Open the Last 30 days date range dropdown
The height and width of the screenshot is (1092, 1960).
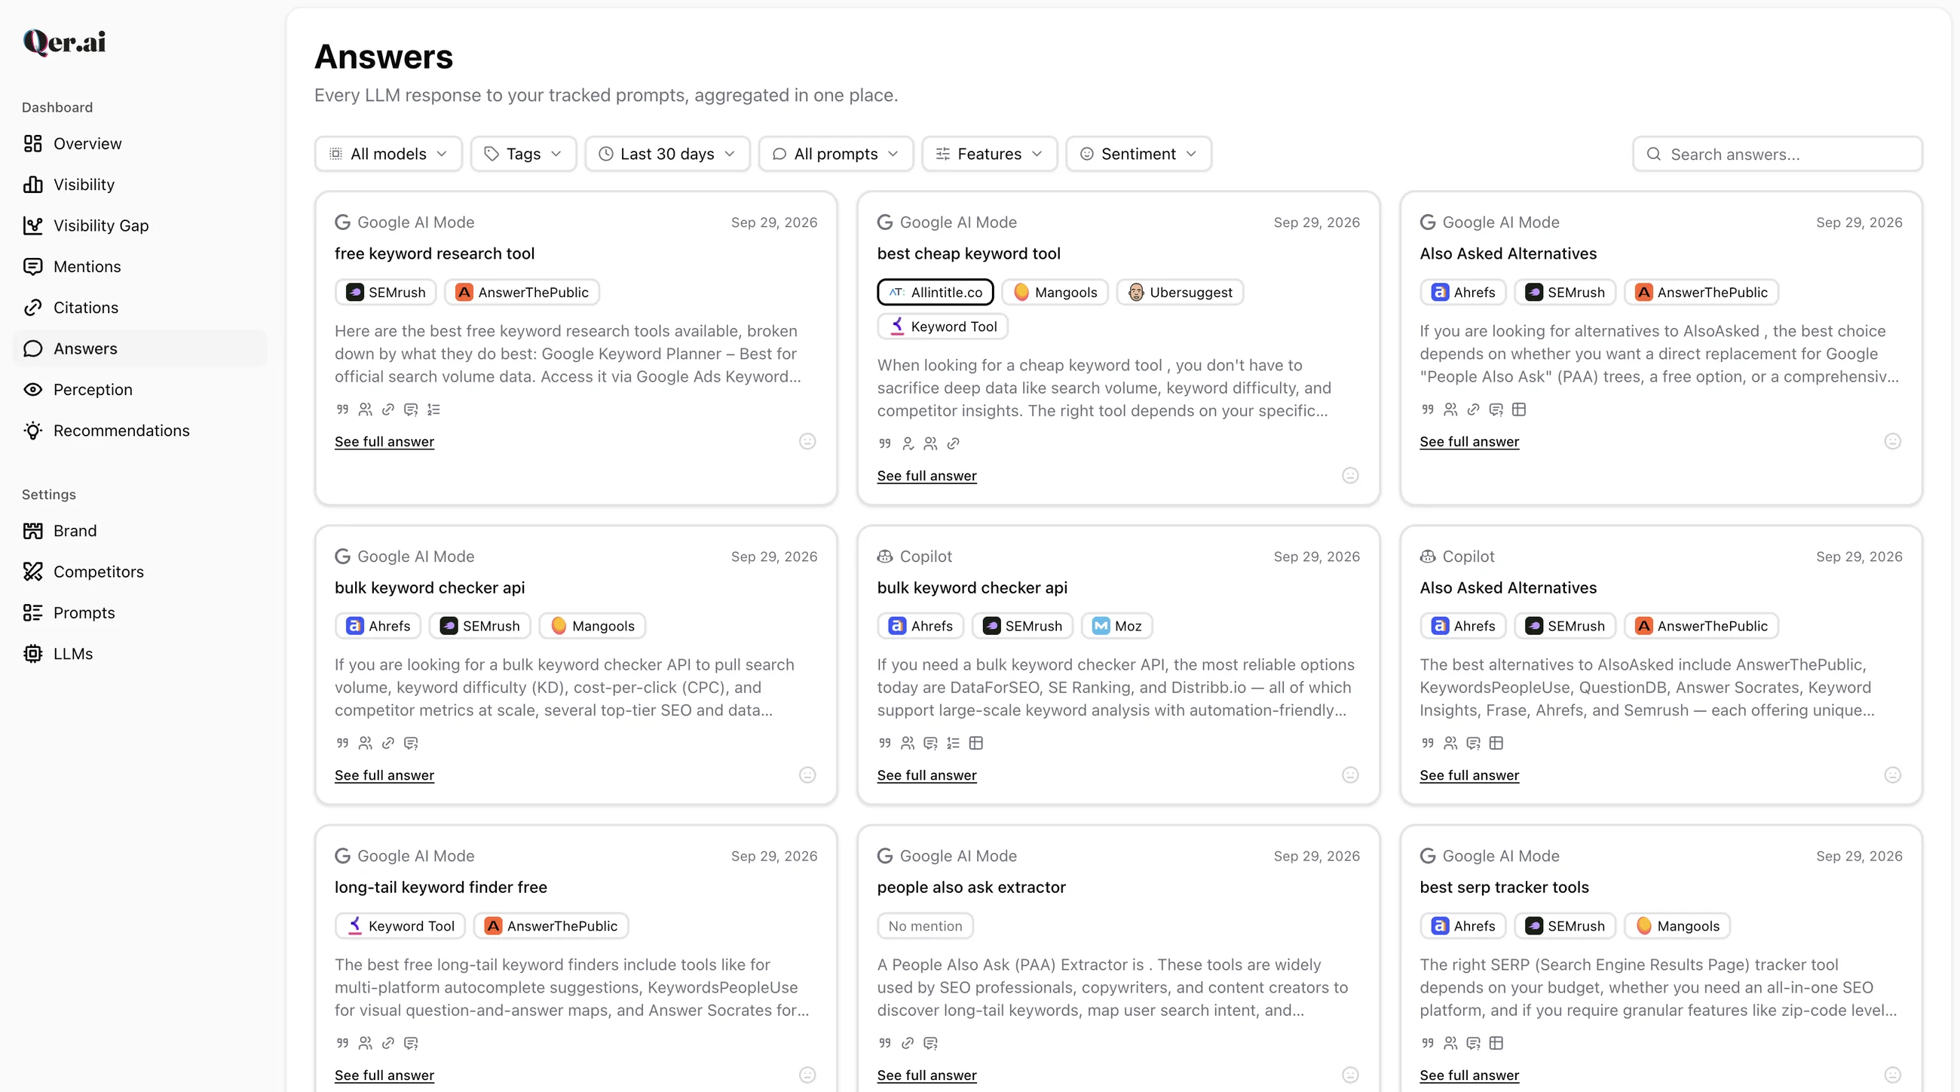click(x=667, y=155)
